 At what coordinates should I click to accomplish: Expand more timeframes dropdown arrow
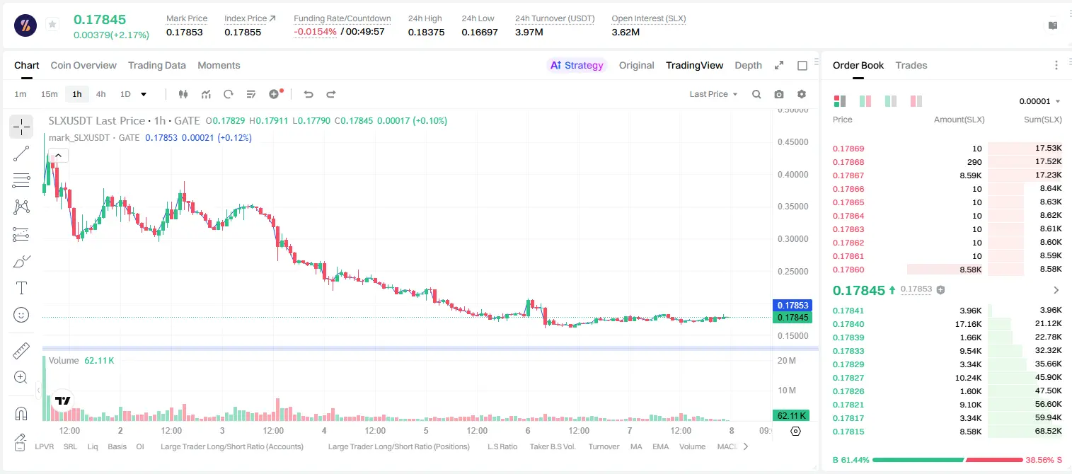click(144, 94)
